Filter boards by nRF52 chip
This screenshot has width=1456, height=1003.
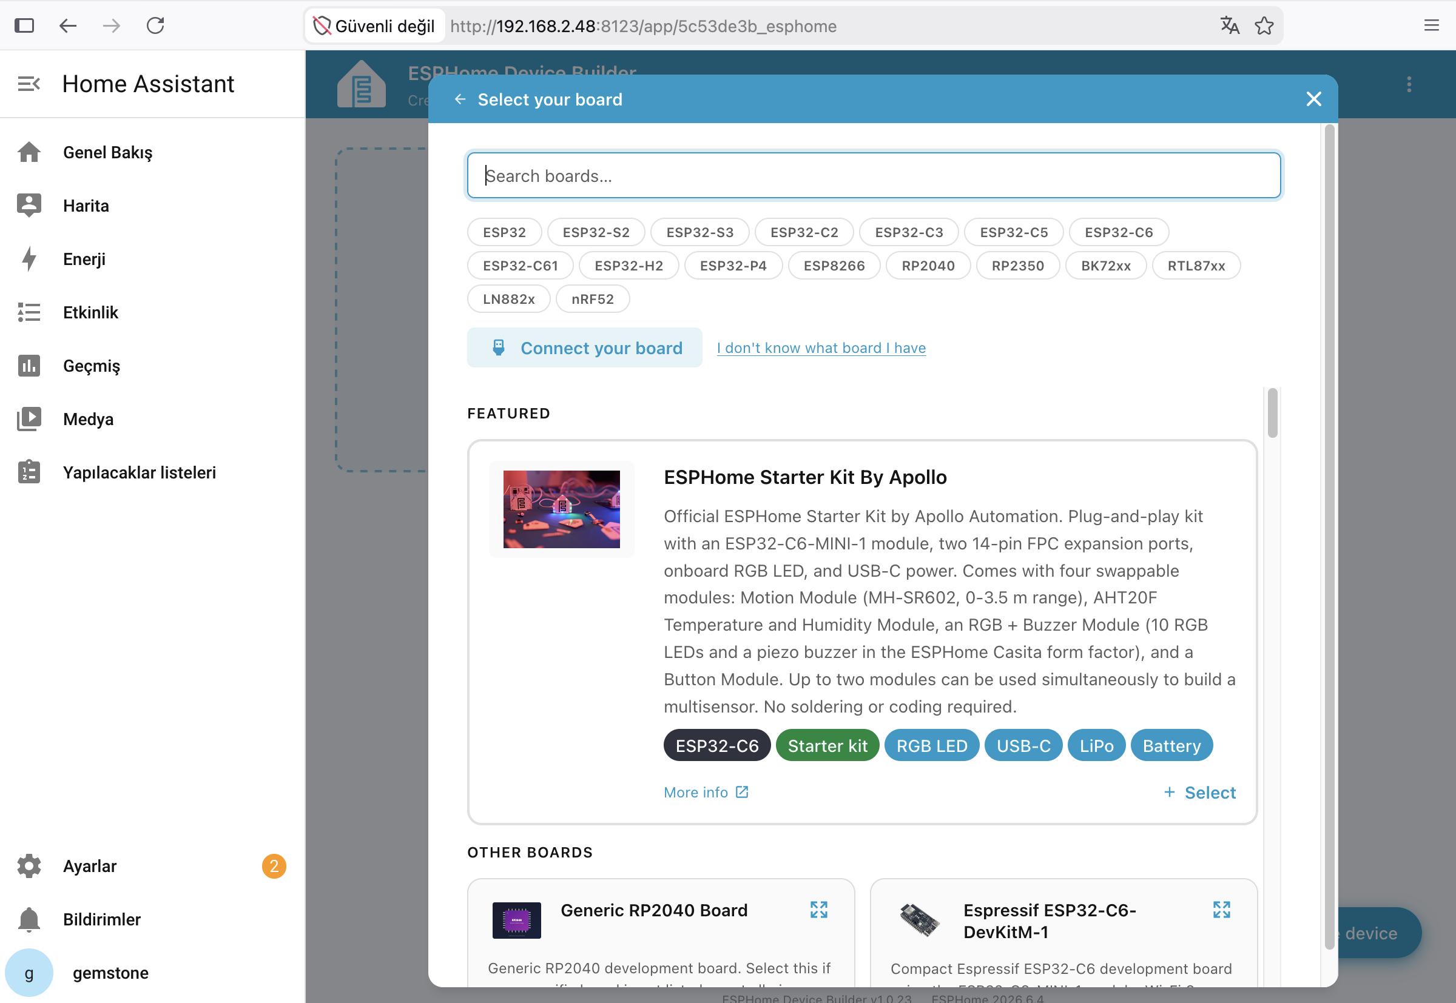pyautogui.click(x=592, y=298)
